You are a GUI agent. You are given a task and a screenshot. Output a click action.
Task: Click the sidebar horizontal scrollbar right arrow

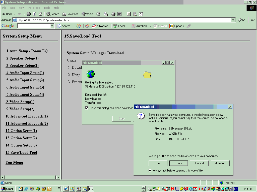point(58,177)
